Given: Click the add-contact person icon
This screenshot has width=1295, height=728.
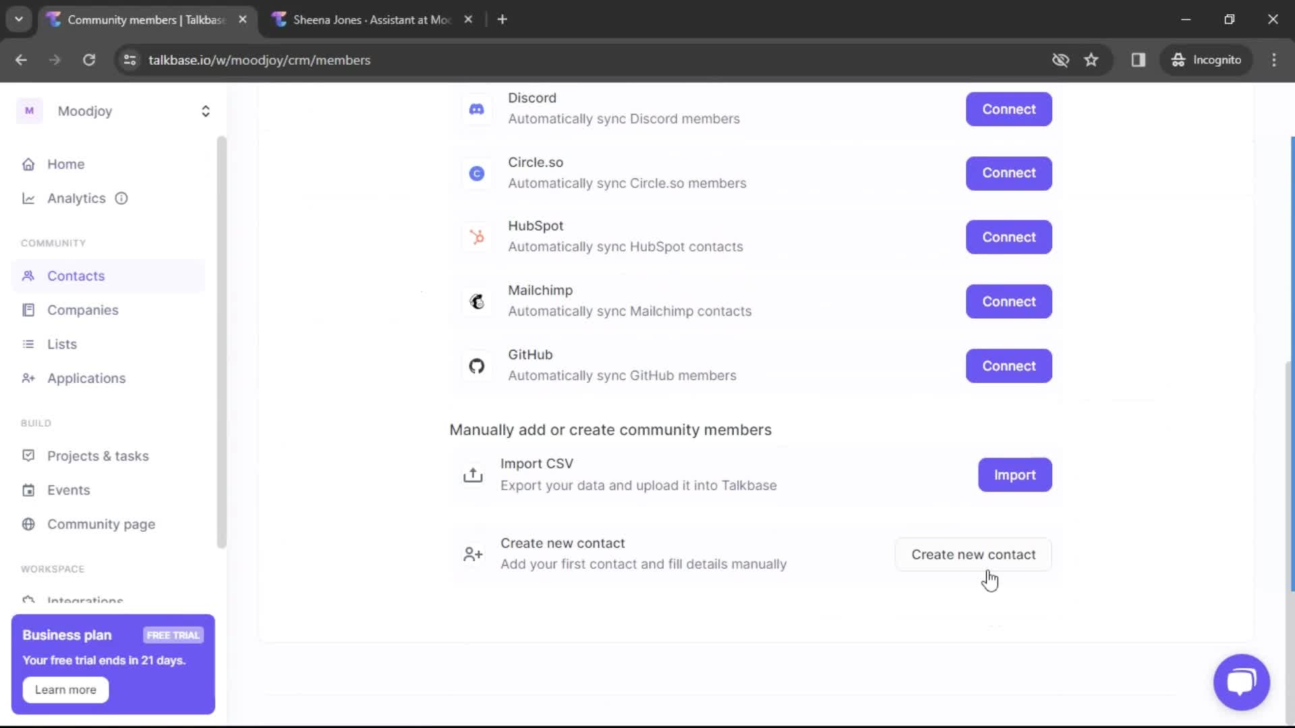Looking at the screenshot, I should 473,553.
